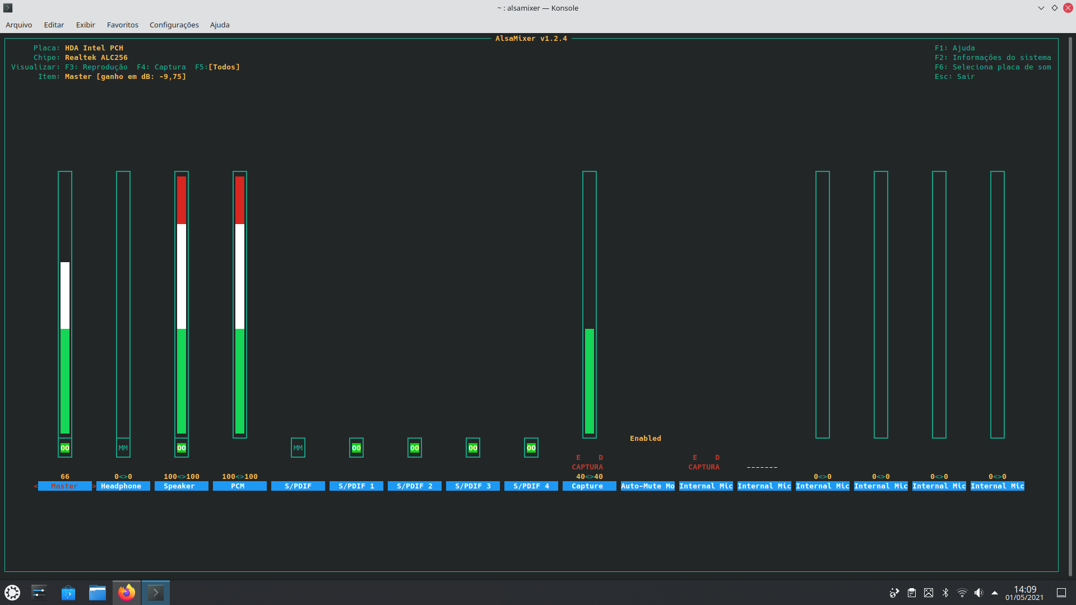
Task: Open the volume tray icon
Action: click(978, 593)
